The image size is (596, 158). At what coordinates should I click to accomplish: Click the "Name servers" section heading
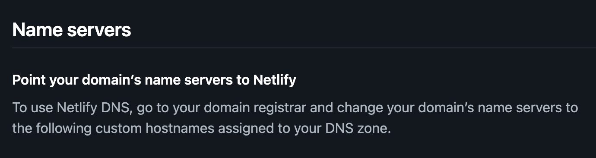(72, 30)
